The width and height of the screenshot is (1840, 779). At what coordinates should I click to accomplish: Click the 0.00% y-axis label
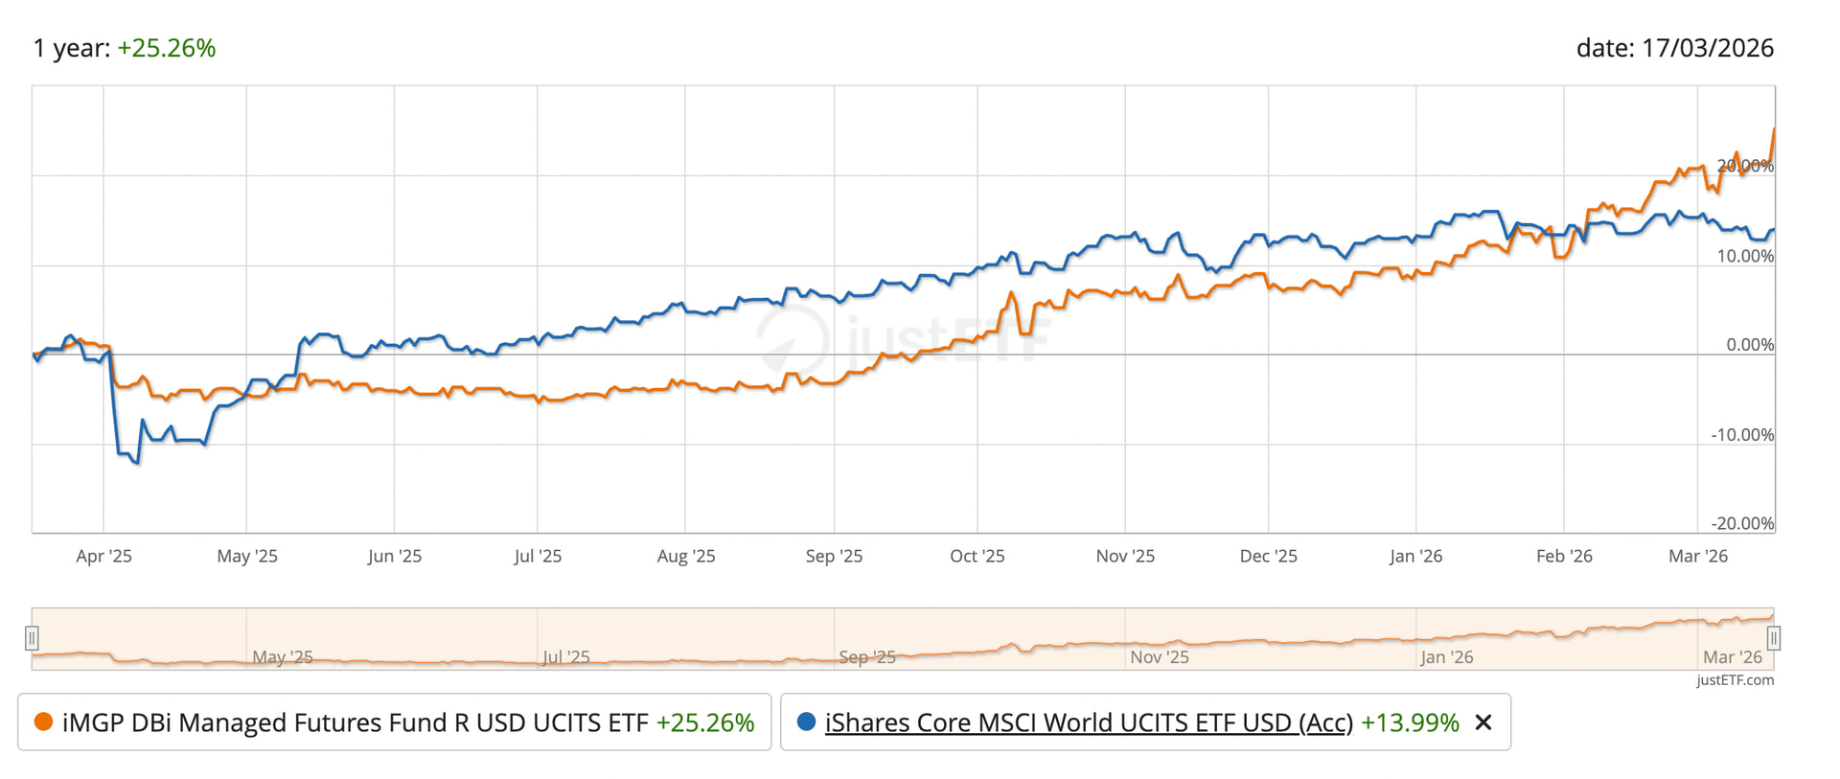coord(1749,345)
